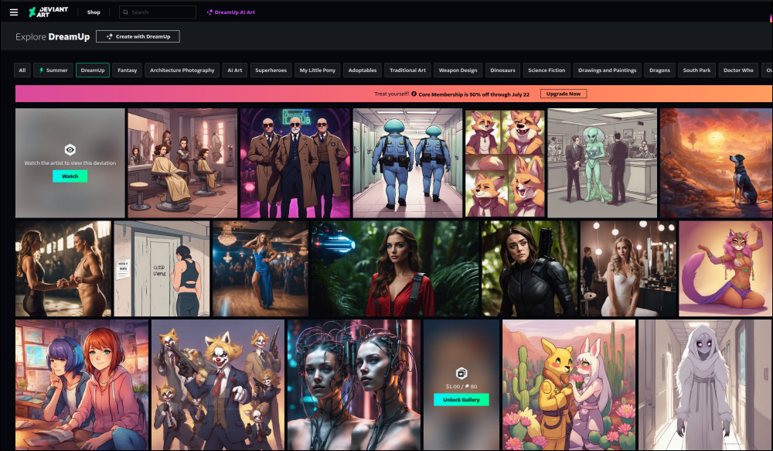Focus the Search input field

click(x=158, y=12)
